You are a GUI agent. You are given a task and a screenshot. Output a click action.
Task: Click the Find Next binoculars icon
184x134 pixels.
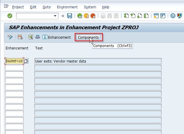116,16
